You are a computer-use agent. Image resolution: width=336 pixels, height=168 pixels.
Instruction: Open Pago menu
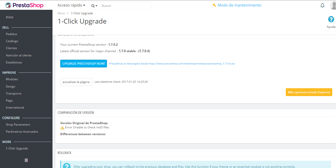9,101
